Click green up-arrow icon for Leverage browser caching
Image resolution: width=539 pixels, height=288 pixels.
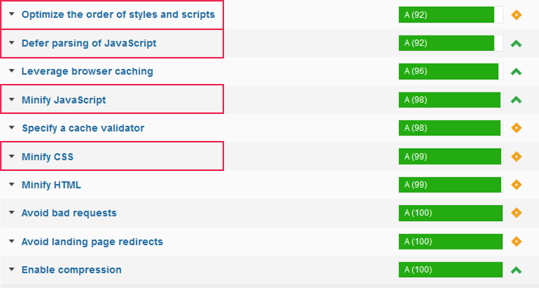point(517,72)
